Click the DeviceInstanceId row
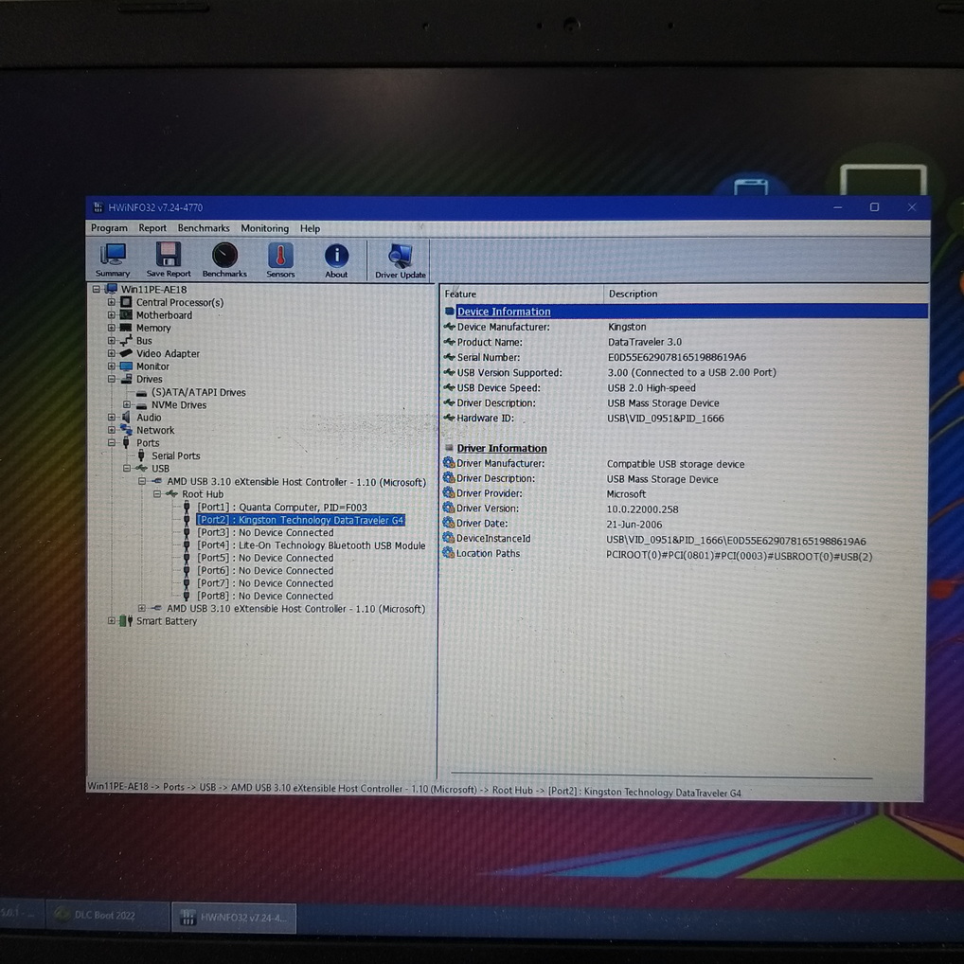 tap(654, 539)
